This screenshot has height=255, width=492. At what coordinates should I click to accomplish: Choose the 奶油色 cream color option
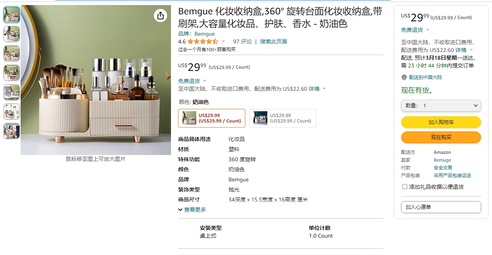click(212, 118)
